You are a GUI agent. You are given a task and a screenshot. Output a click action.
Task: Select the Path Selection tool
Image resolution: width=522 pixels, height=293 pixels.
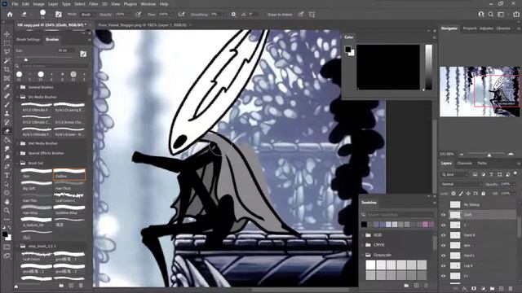coord(7,184)
